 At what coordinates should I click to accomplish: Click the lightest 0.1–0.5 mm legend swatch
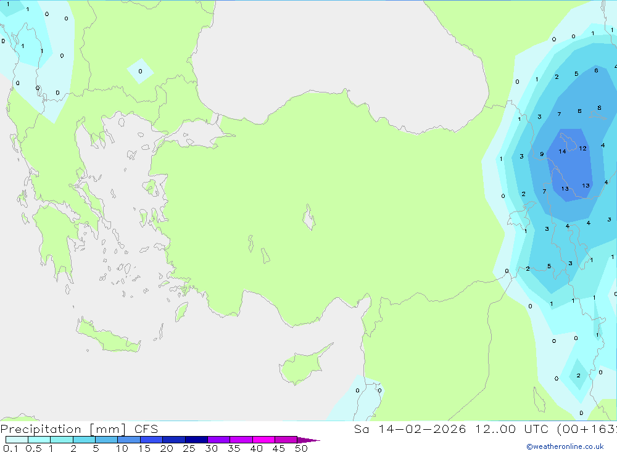click(x=17, y=440)
